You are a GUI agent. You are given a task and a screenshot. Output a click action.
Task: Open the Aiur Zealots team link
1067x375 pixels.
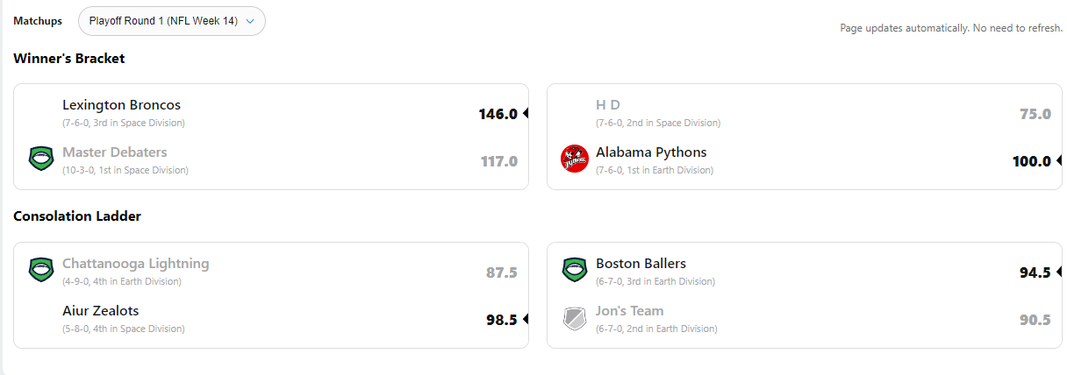coord(100,311)
